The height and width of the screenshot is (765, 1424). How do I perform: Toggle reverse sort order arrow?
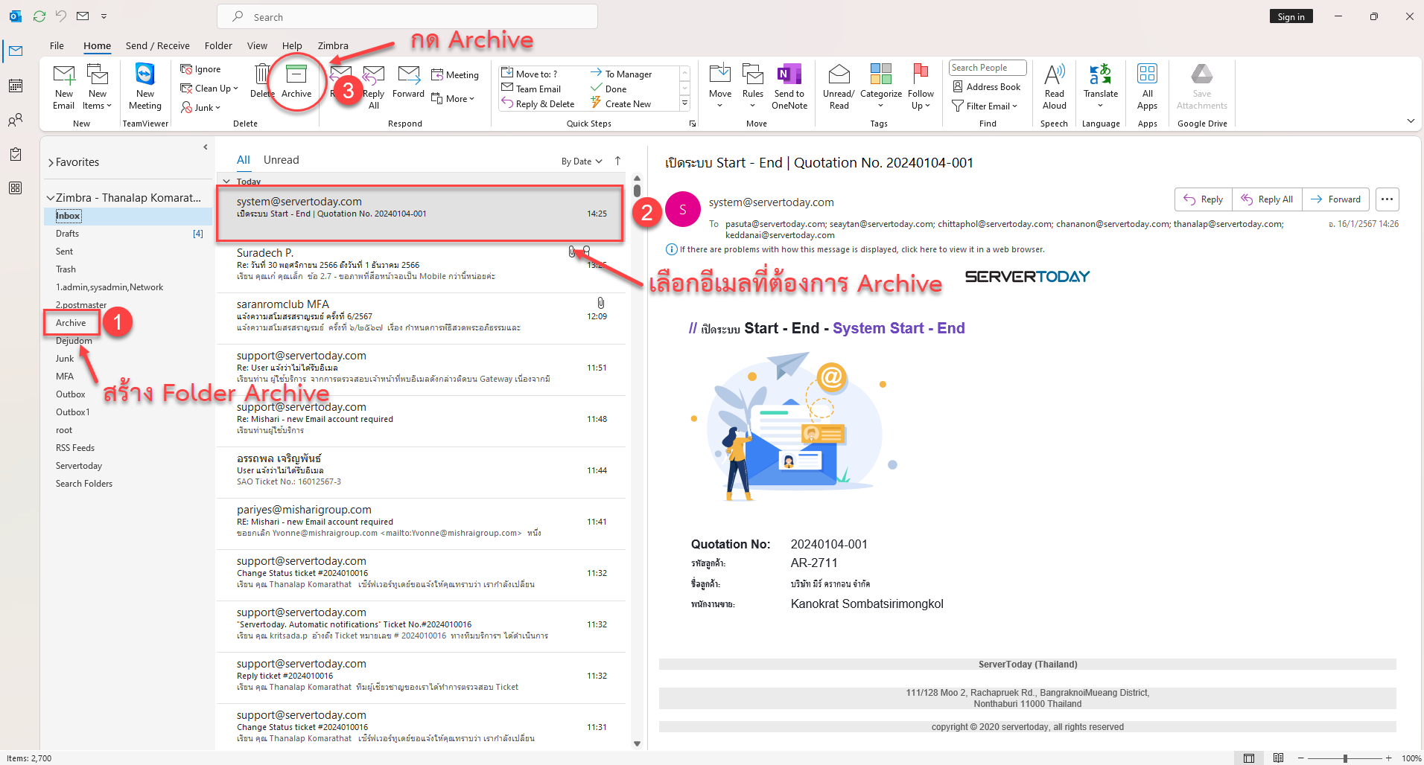point(617,161)
